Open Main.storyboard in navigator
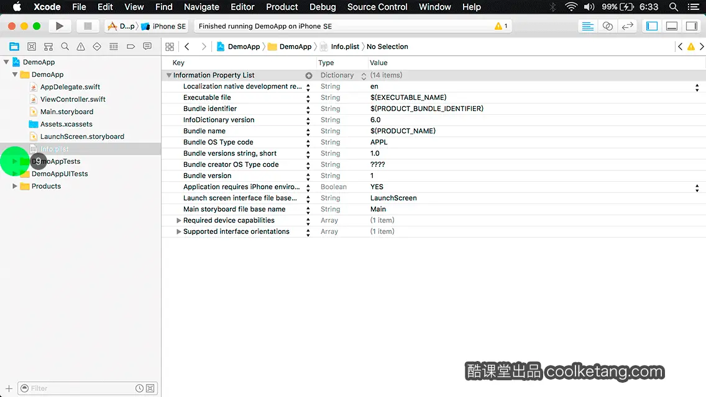 [66, 112]
